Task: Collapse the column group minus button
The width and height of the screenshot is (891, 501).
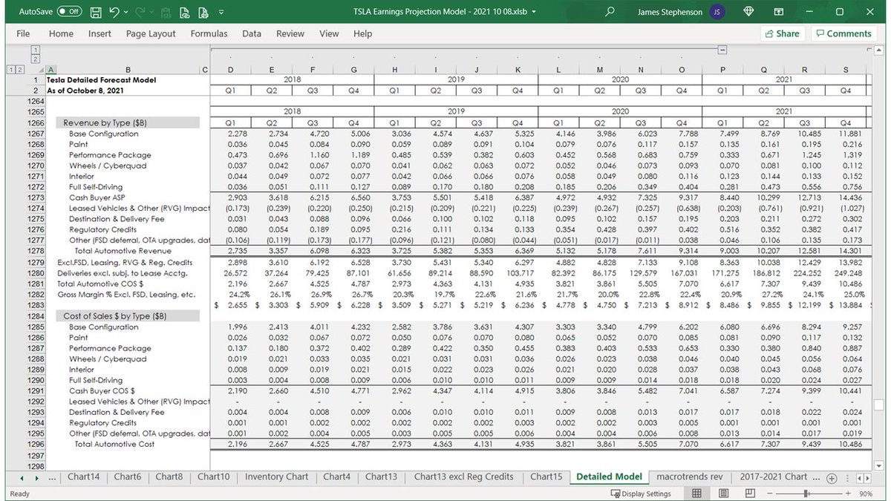Action: point(722,50)
